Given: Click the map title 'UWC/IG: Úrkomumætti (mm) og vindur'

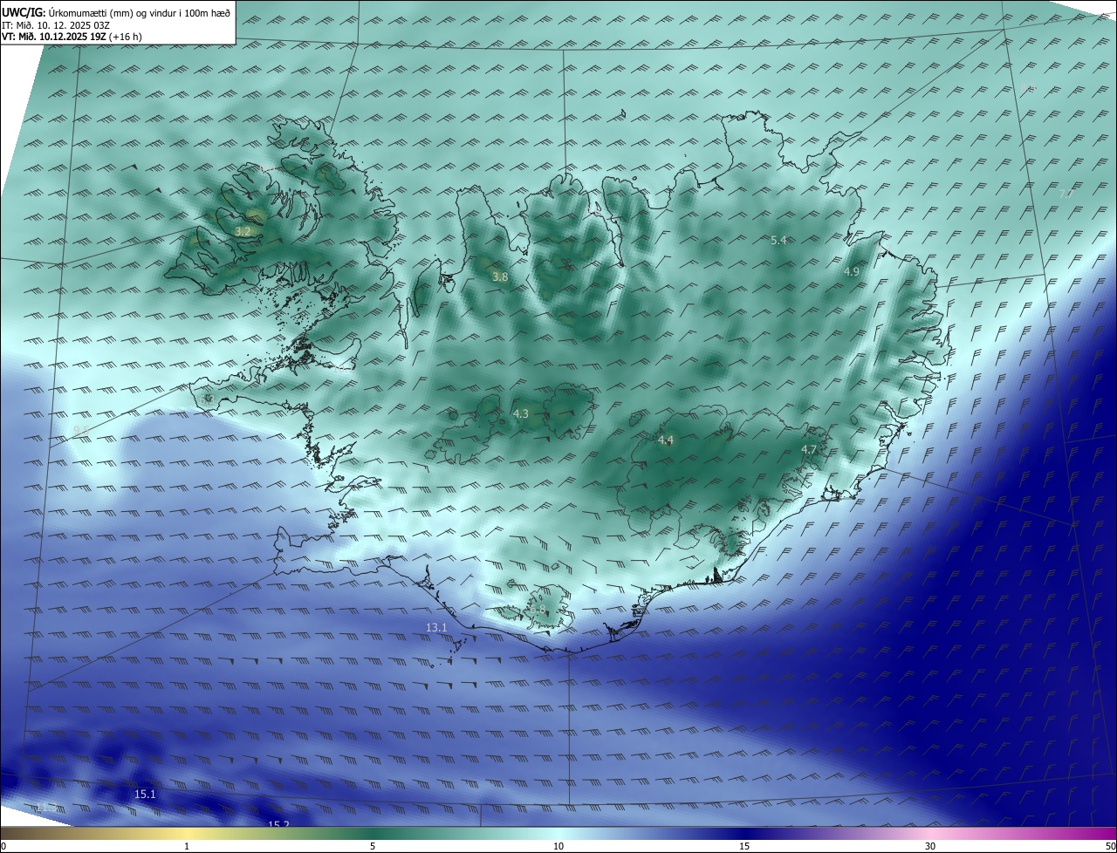Looking at the screenshot, I should pos(116,12).
